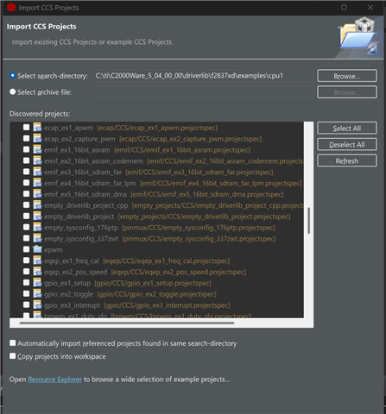The width and height of the screenshot is (386, 414).
Task: Click the ecap_ex2_capture_pwm project icon
Action: click(37, 139)
